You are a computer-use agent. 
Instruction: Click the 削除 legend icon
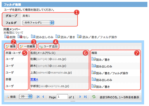click(7, 37)
